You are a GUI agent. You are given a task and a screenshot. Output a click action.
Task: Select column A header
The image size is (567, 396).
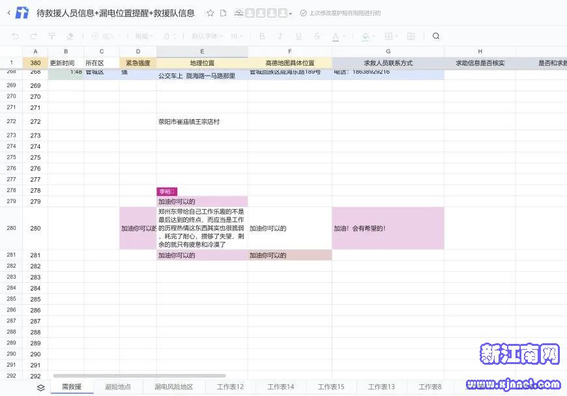tap(35, 51)
